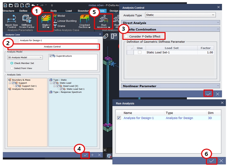The image size is (228, 166).
Task: Open the Analysis Type dropdown
Action: click(180, 15)
